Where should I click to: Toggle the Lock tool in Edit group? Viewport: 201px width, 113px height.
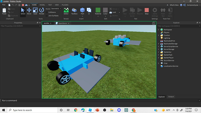113,12
